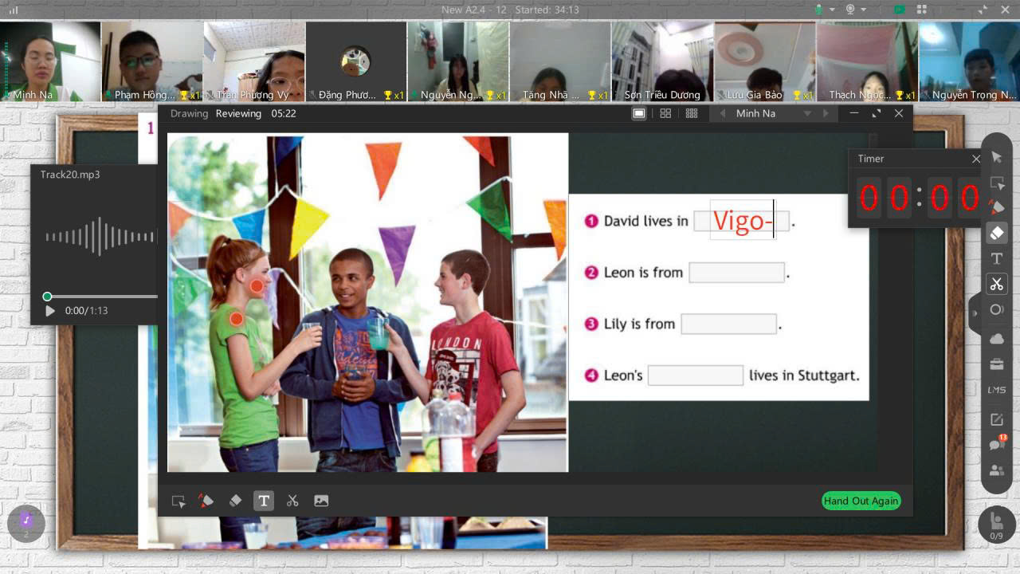
Task: Open the LMS icon in right sidebar
Action: tap(996, 390)
